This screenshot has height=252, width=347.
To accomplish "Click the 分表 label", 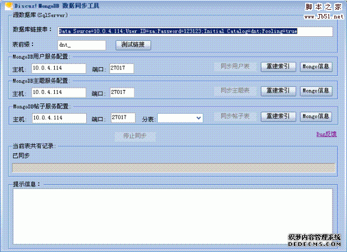I will coord(149,119).
